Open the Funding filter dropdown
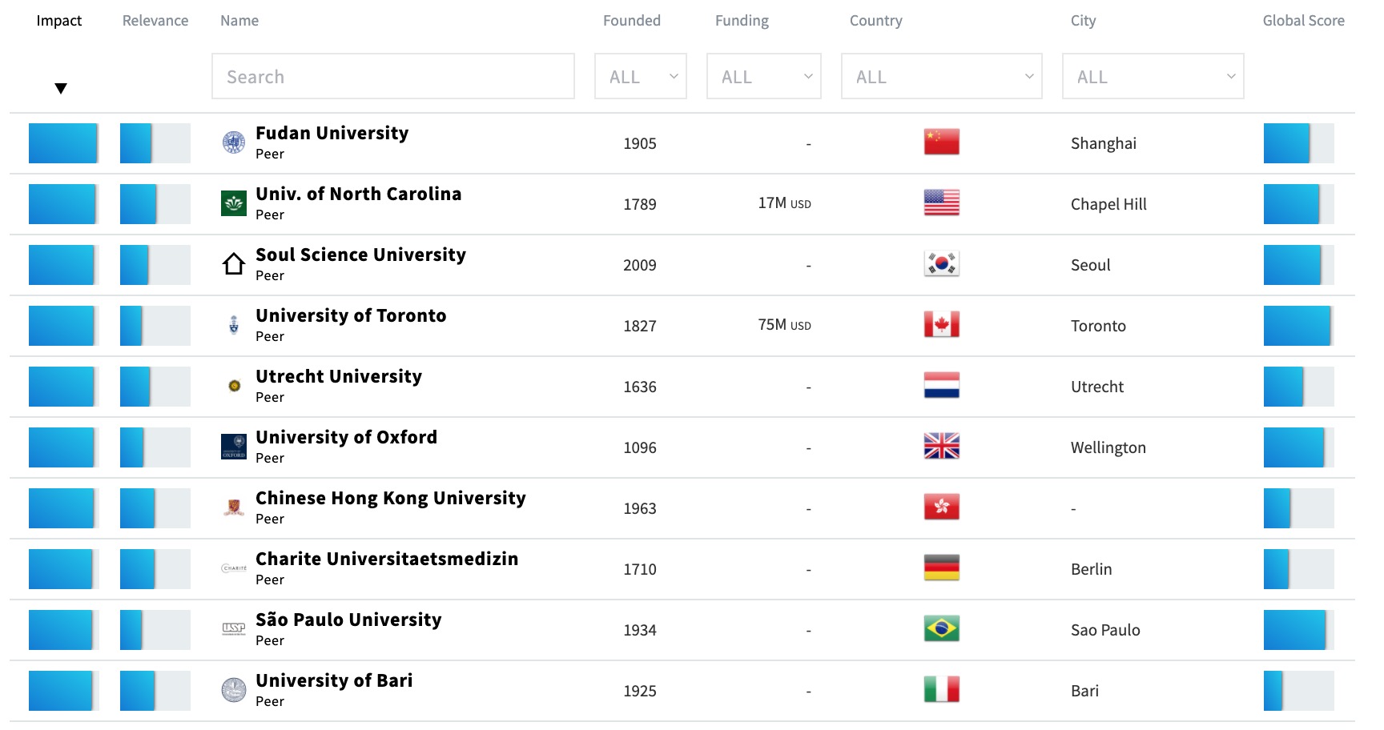Viewport: 1384px width, 730px height. click(764, 77)
